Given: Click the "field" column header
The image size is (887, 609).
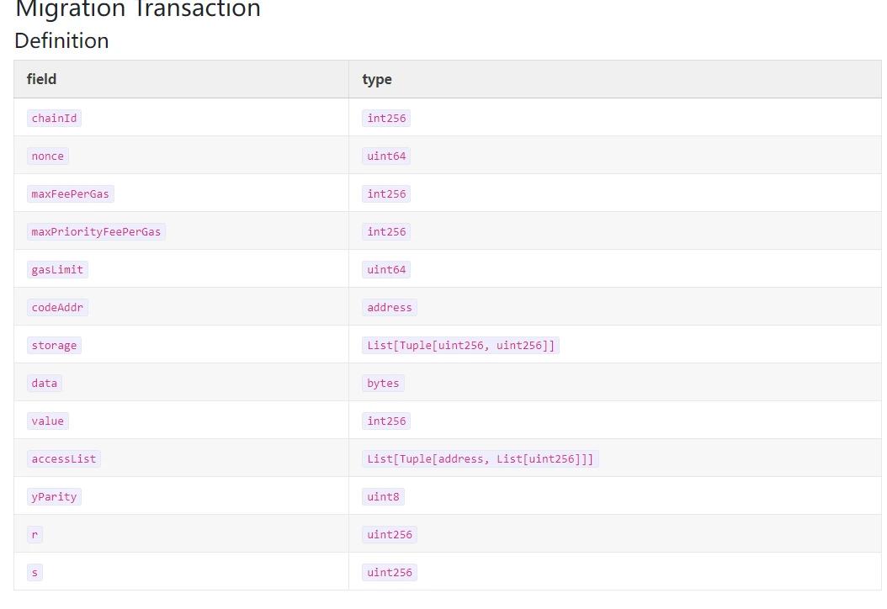Looking at the screenshot, I should [x=41, y=79].
